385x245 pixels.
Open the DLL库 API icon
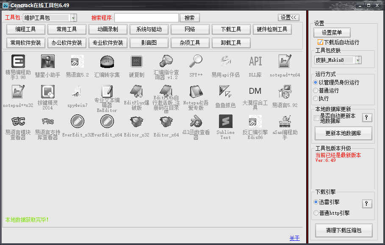pyautogui.click(x=255, y=62)
